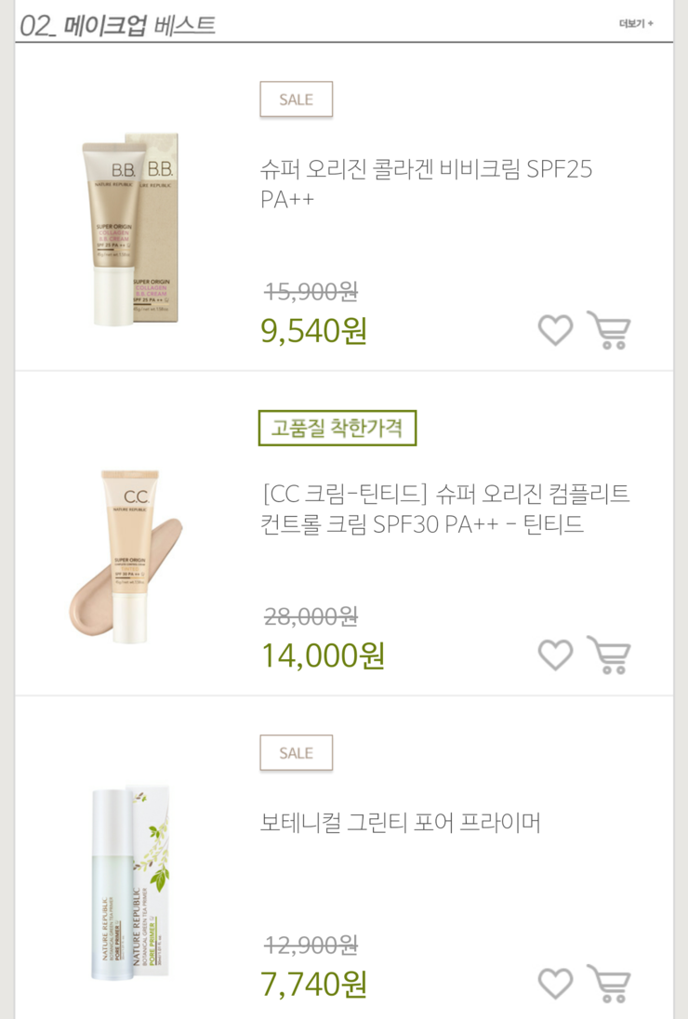The height and width of the screenshot is (1019, 688).
Task: Add collagen BB cream to wishlist
Action: click(555, 330)
